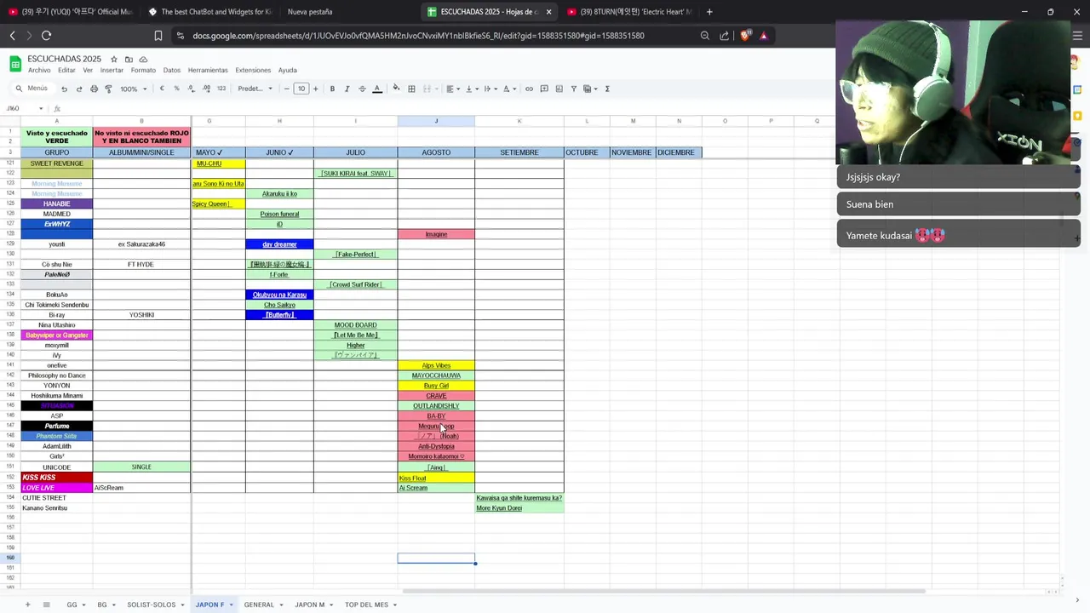Image resolution: width=1090 pixels, height=613 pixels.
Task: Insert a comment from toolbar
Action: [x=544, y=89]
